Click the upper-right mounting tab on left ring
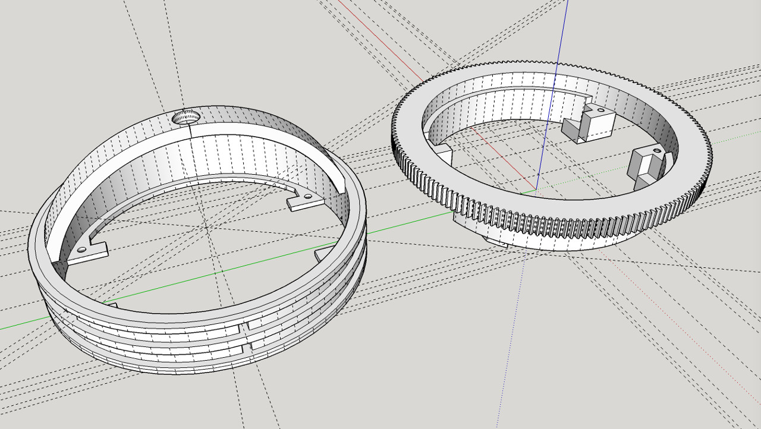 [306, 202]
